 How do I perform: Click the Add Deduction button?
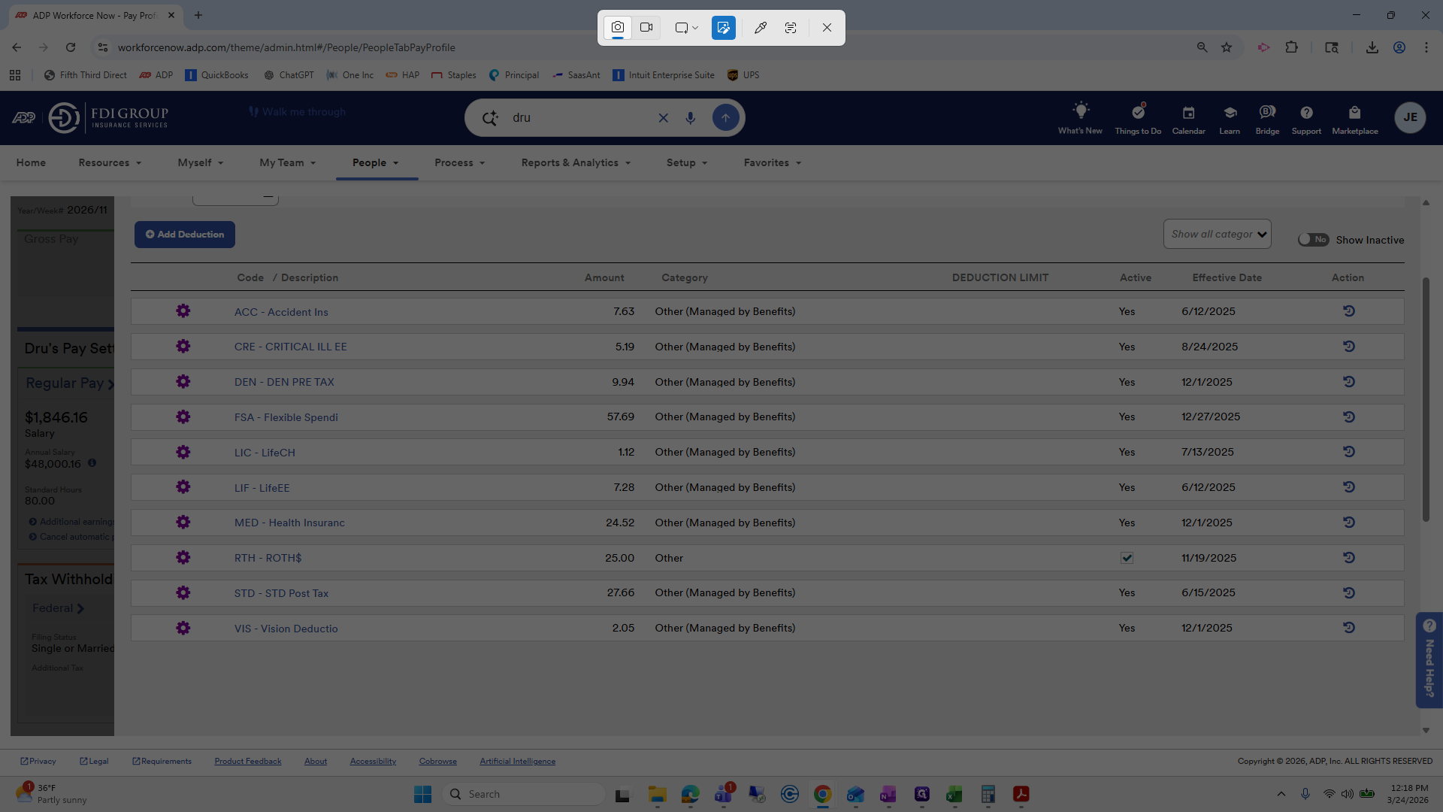click(x=185, y=235)
